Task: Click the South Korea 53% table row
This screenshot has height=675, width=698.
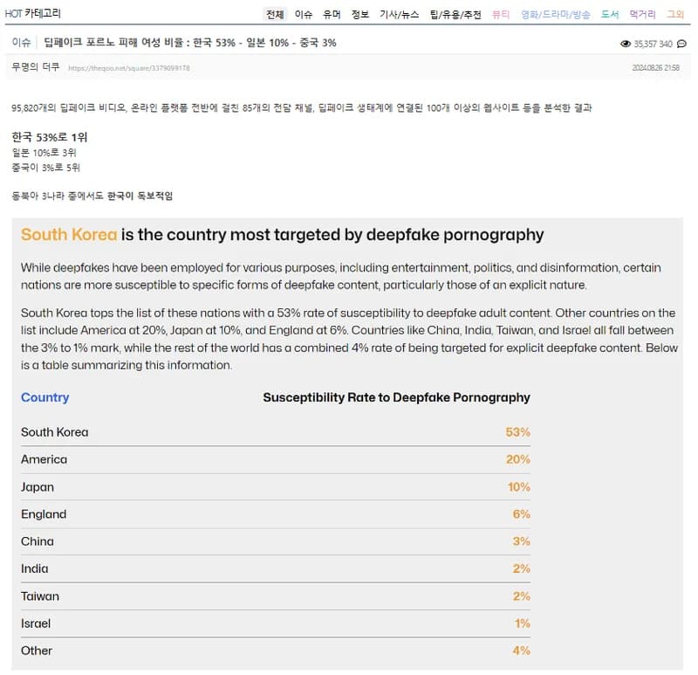Action: 276,432
